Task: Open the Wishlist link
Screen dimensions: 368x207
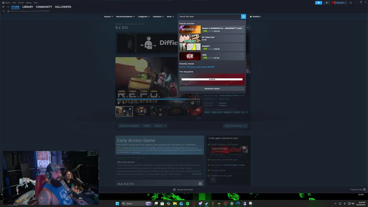Action: click(255, 16)
